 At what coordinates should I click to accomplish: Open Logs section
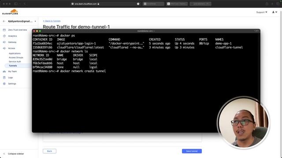coord(11,78)
